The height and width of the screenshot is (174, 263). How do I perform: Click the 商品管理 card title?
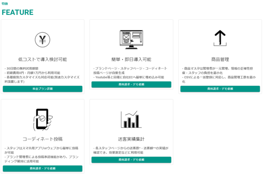pos(220,59)
